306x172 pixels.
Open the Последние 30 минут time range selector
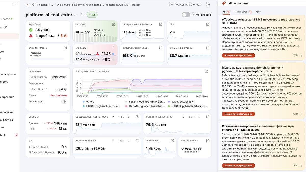pyautogui.click(x=185, y=5)
